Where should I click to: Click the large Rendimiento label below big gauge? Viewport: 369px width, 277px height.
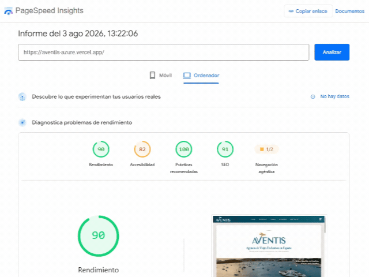tap(99, 270)
